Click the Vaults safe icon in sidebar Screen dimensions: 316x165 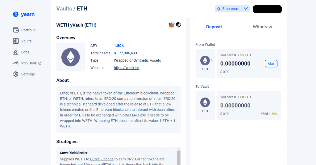[16, 41]
